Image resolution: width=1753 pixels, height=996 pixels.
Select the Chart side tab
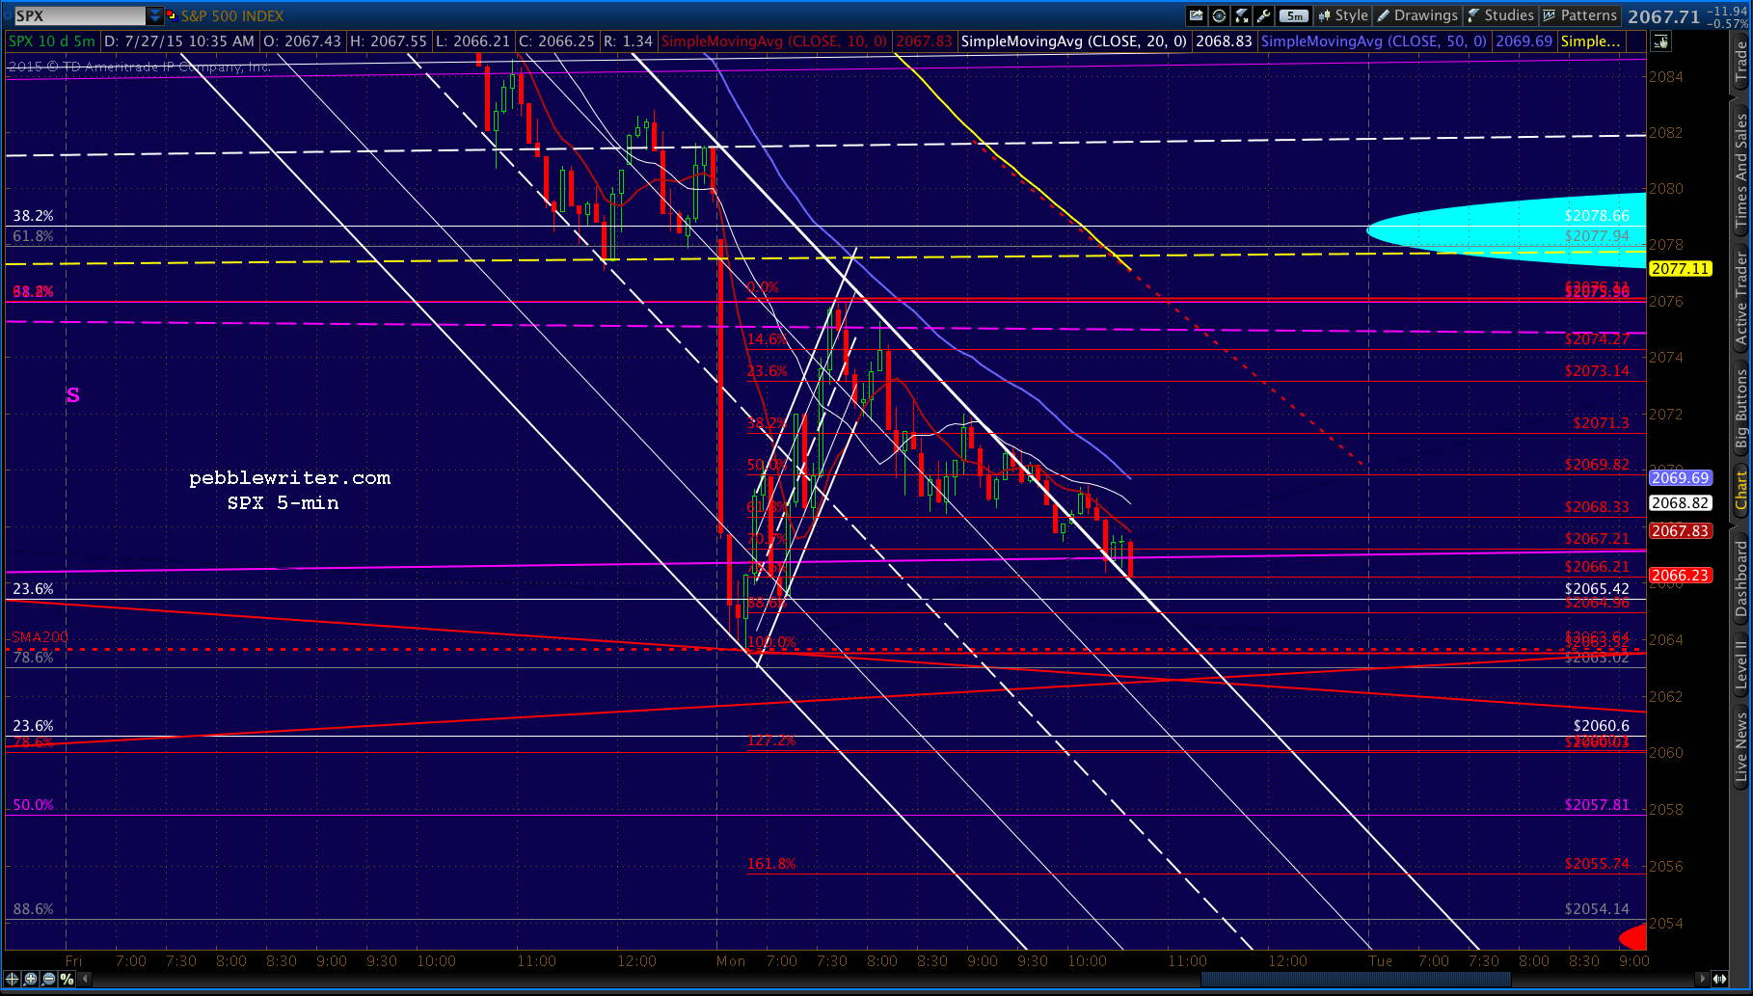[1741, 490]
